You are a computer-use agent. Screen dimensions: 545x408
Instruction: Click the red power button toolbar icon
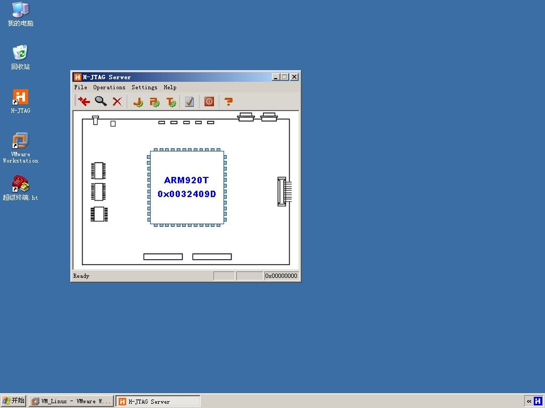[209, 101]
